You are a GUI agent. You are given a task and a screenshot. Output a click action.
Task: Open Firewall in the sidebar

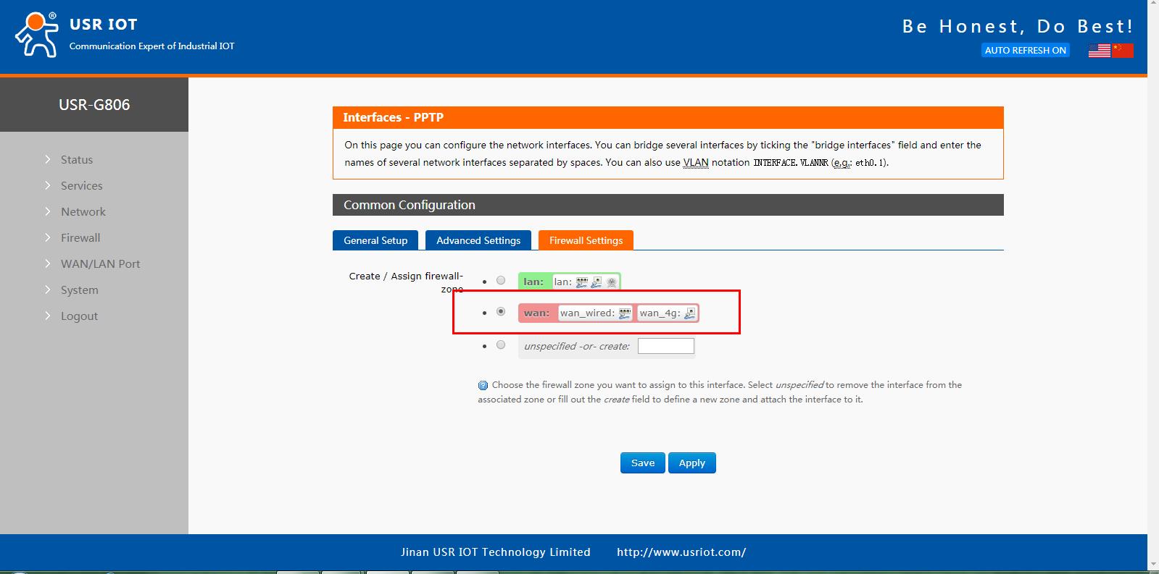tap(80, 237)
